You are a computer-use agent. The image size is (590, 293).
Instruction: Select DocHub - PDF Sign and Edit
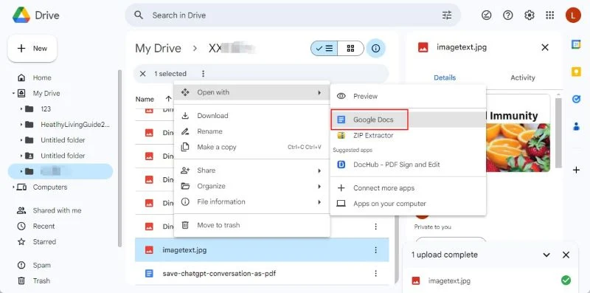[x=408, y=165]
